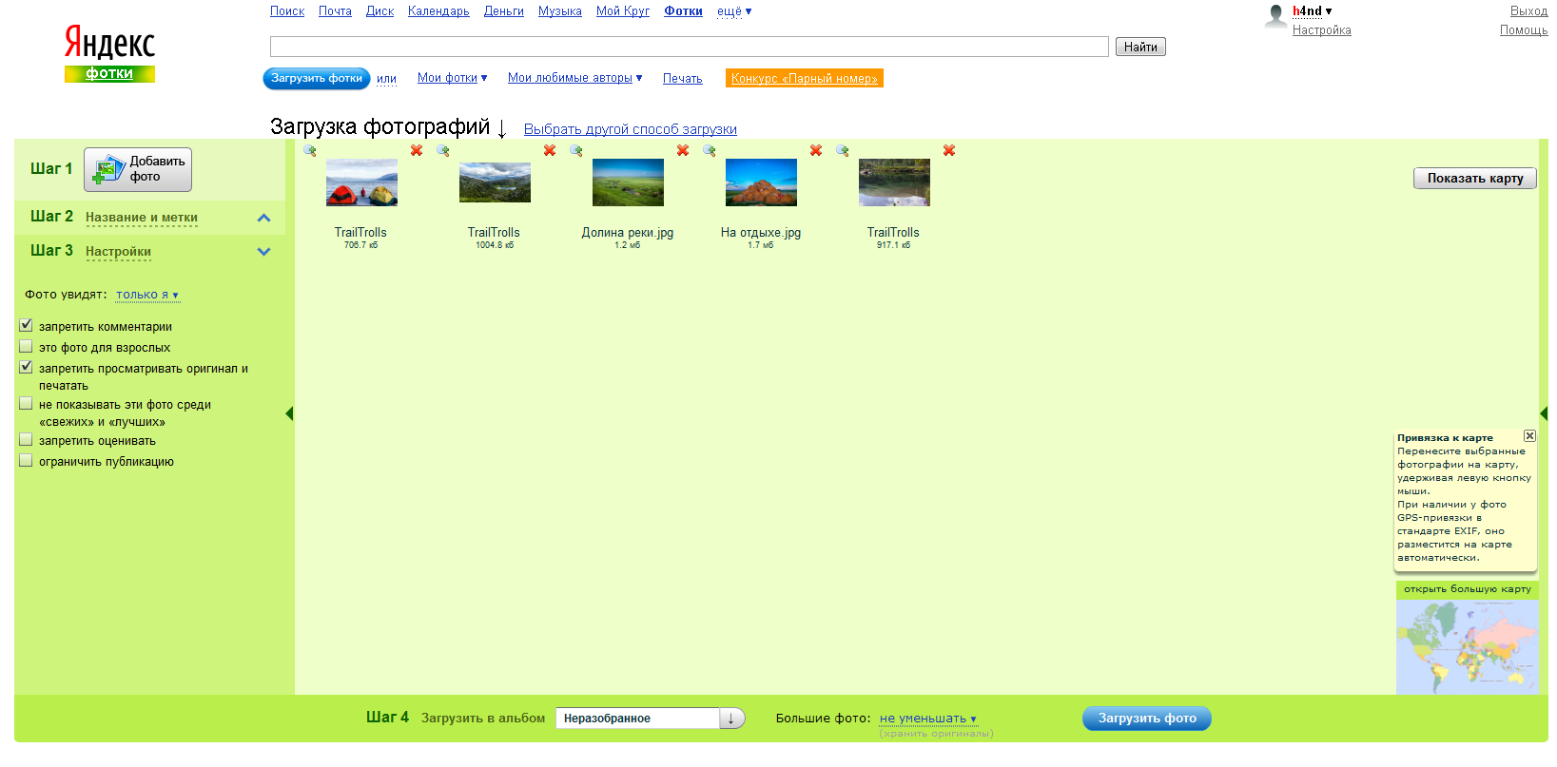Screen dimensions: 1557x767
Task: Click the search input field at top
Action: 689,47
